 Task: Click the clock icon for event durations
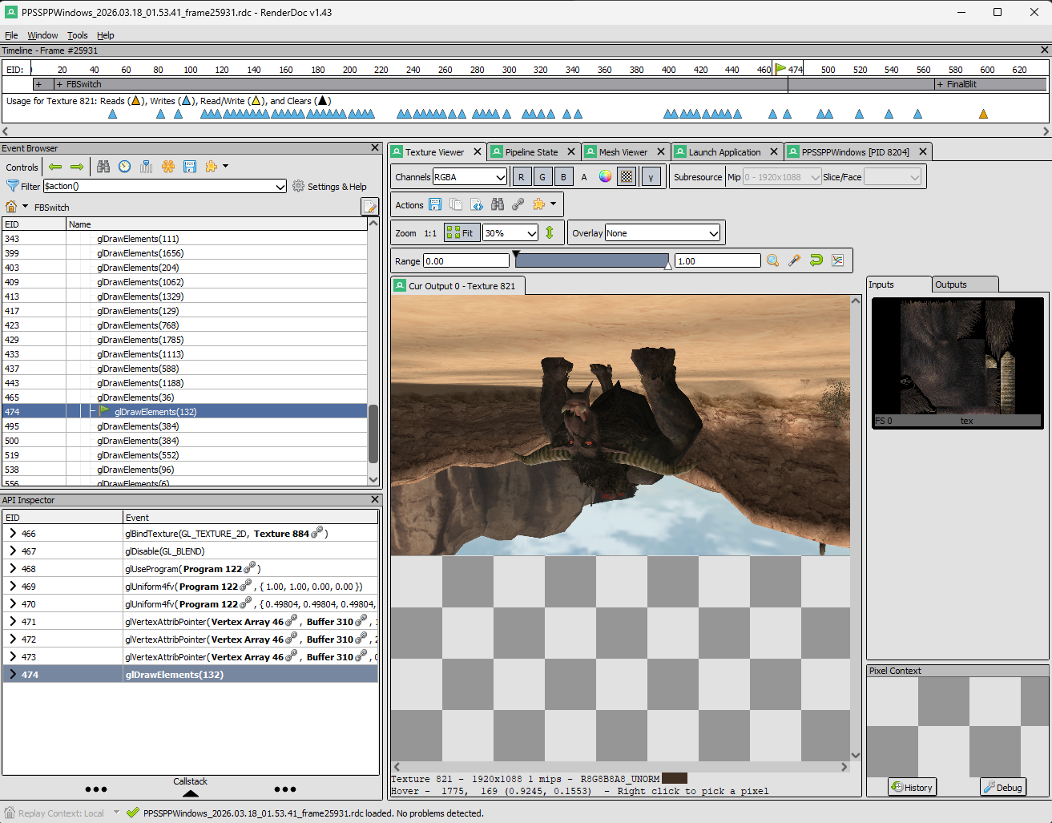point(125,167)
